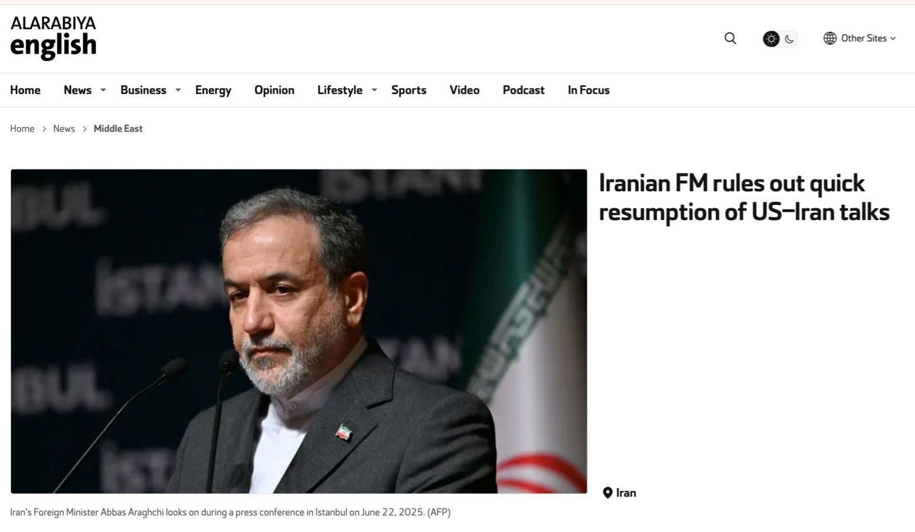Navigate to the Video page
The height and width of the screenshot is (532, 915).
coord(465,90)
